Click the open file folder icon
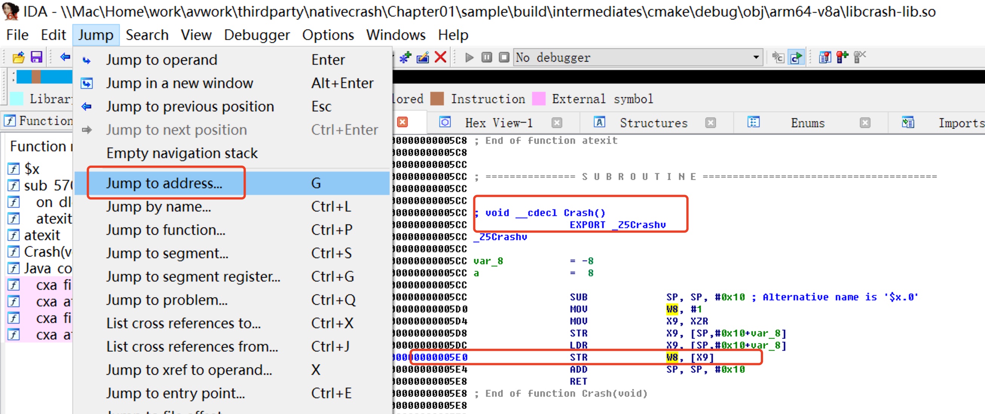985x414 pixels. pos(18,58)
